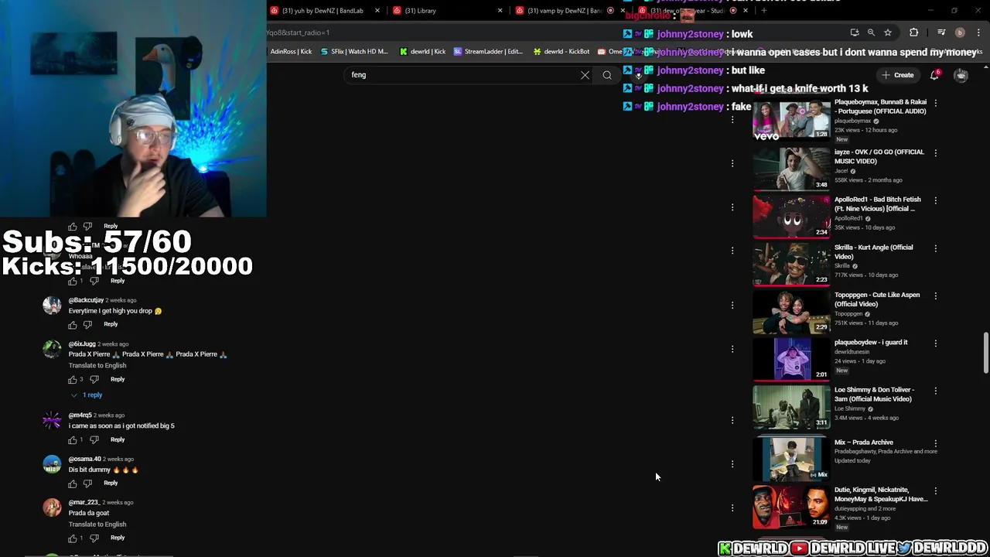Open @osama.40's profile avatar
This screenshot has width=990, height=557.
(x=52, y=464)
